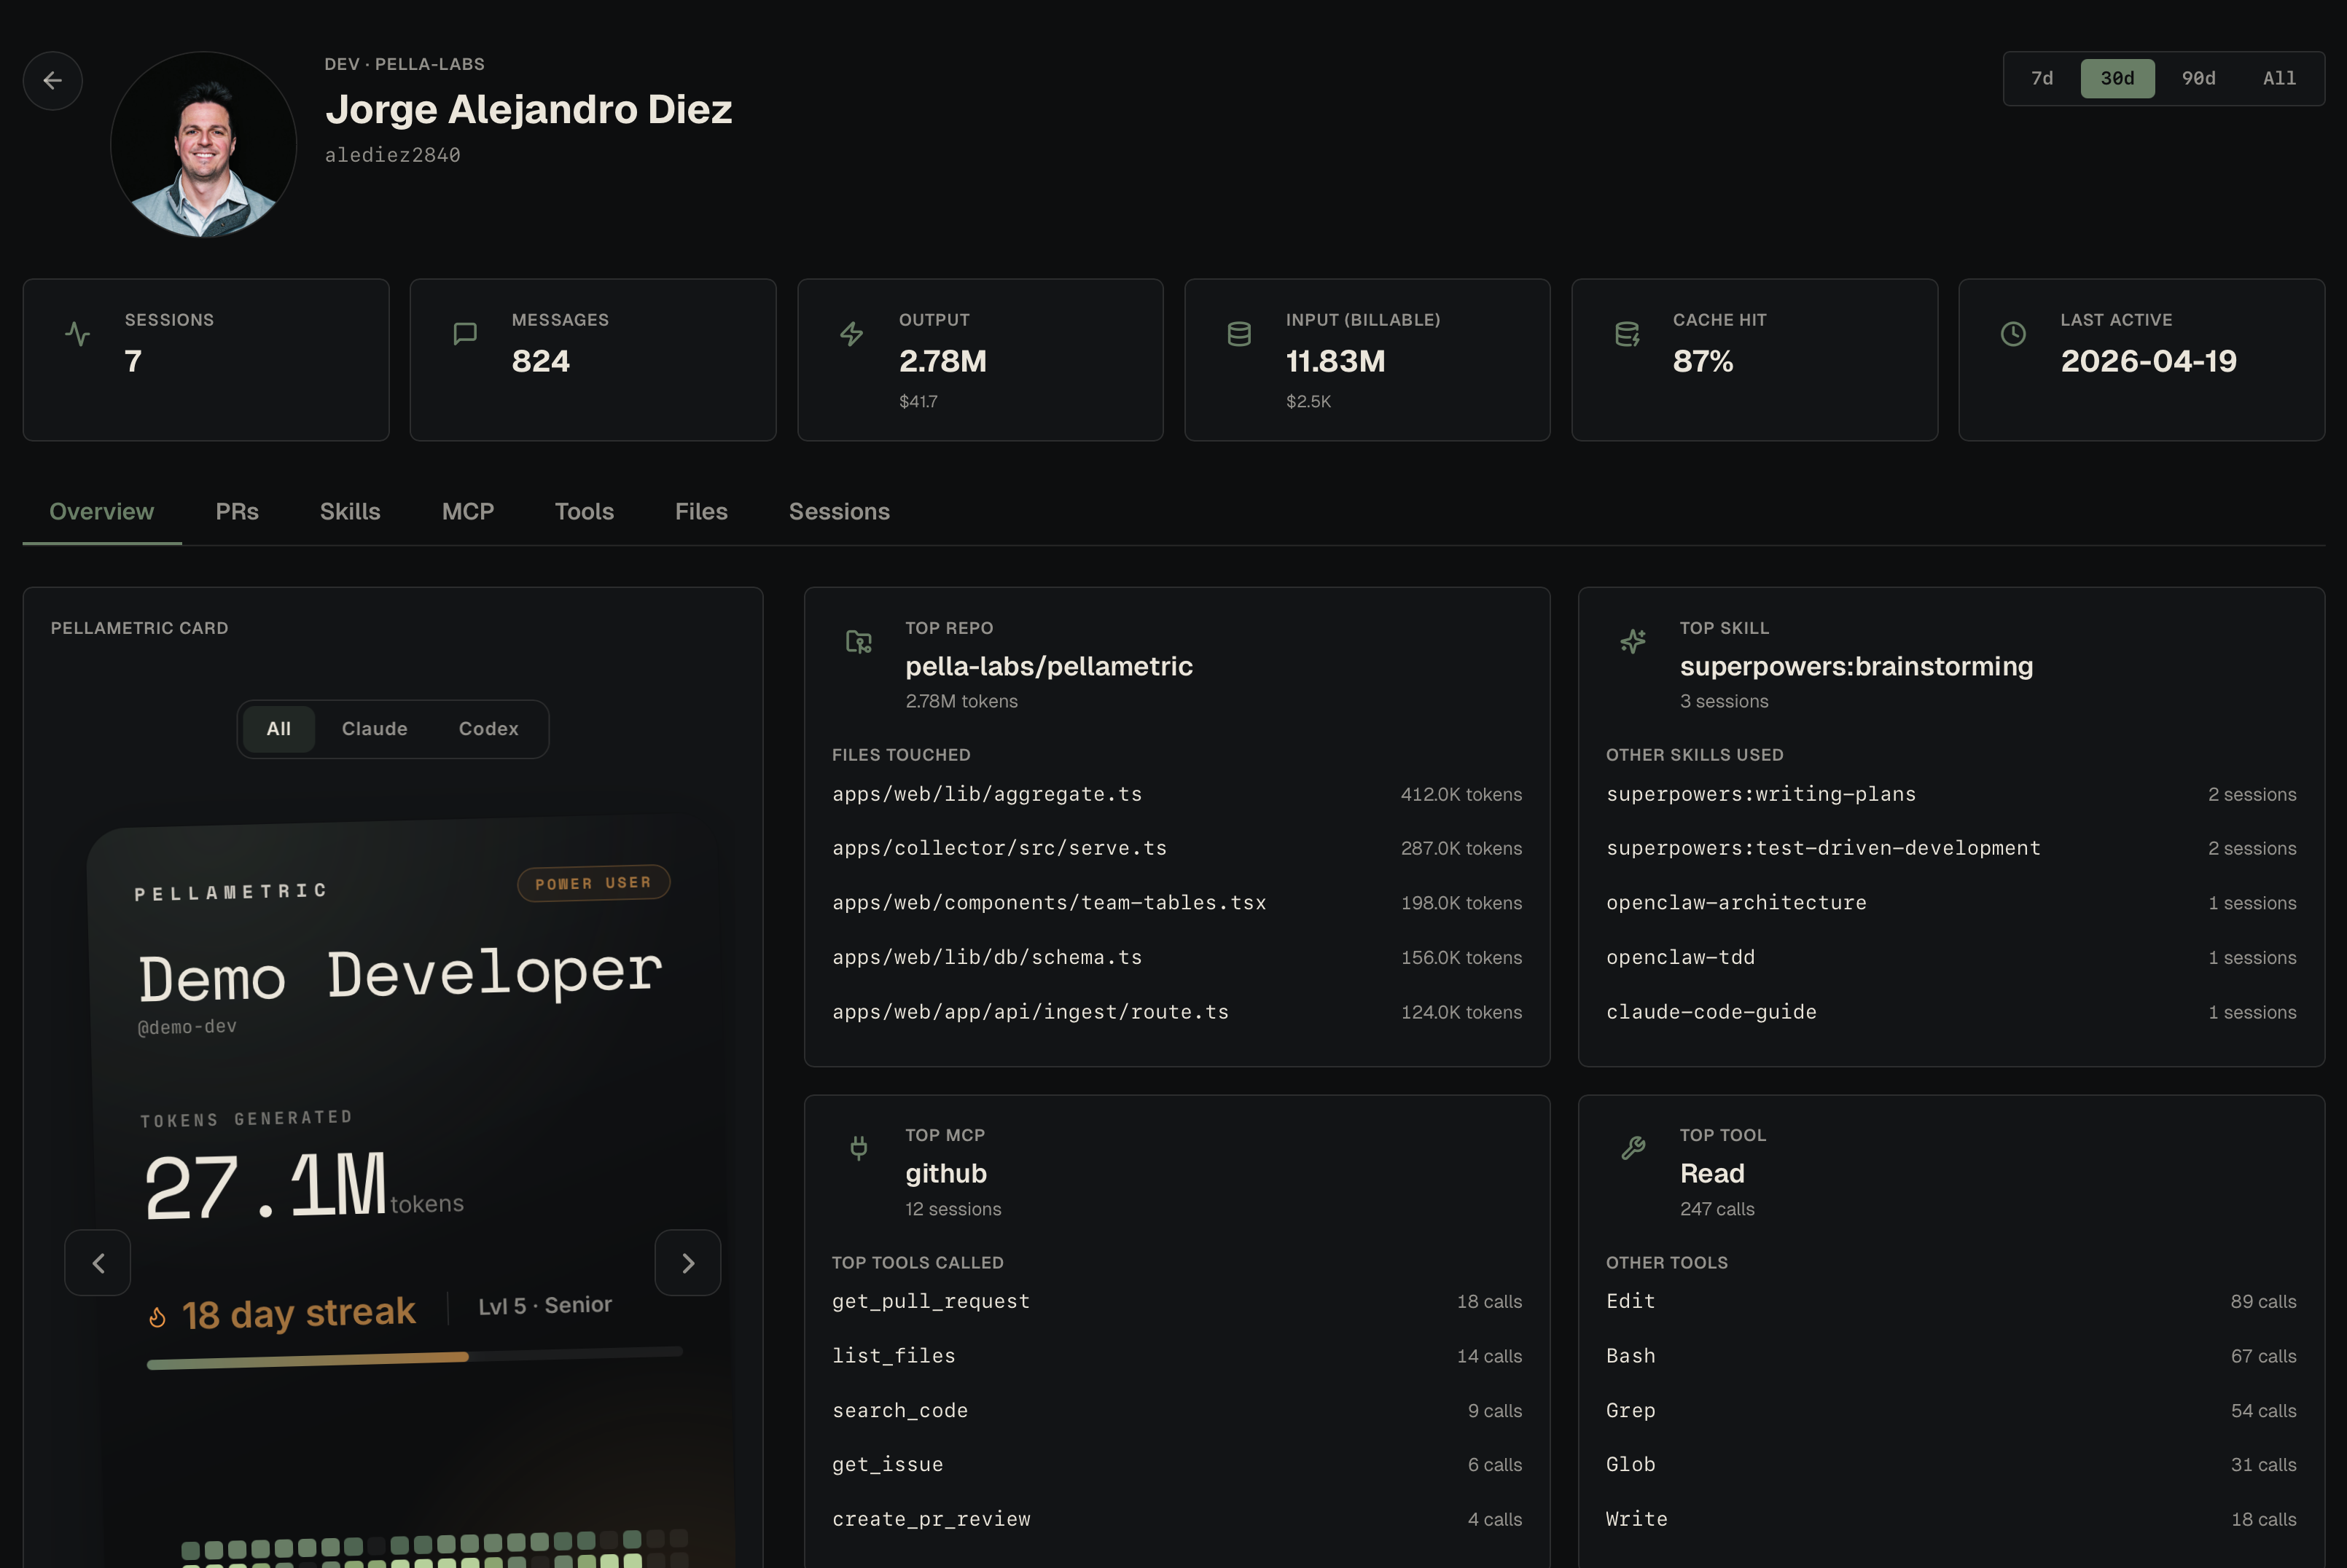The width and height of the screenshot is (2347, 1568).
Task: Open the Tools tab
Action: point(585,511)
